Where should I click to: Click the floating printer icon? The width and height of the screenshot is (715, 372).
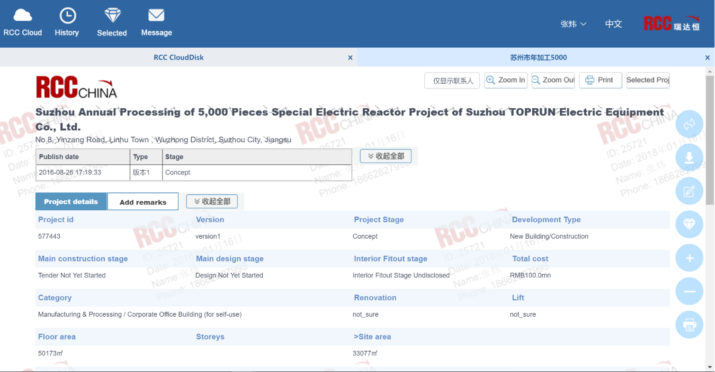click(x=689, y=325)
